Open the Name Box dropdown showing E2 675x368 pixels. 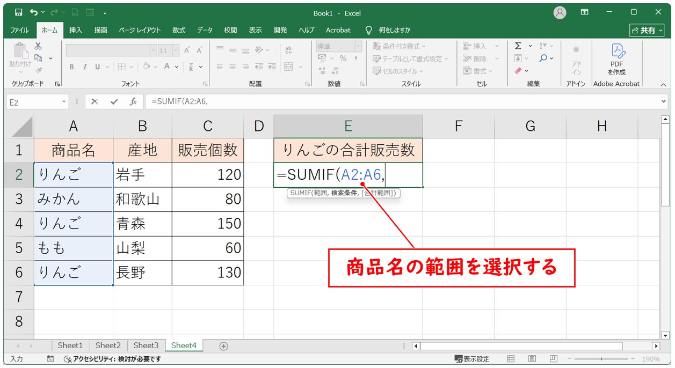point(64,101)
